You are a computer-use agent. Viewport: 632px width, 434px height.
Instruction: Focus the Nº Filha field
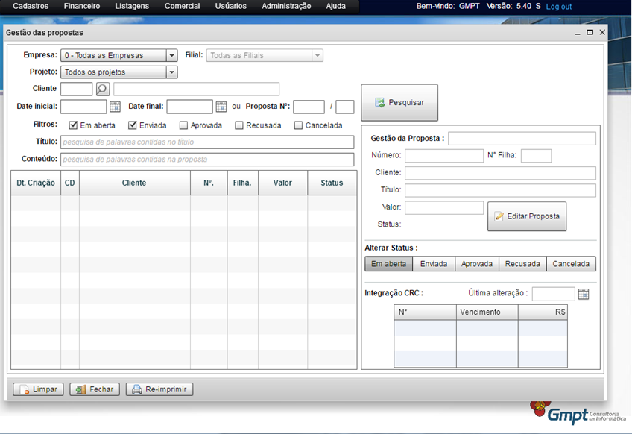click(x=536, y=156)
